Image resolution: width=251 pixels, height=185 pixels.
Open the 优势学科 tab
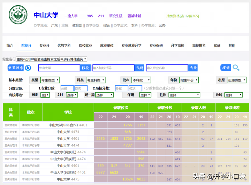pos(64,46)
